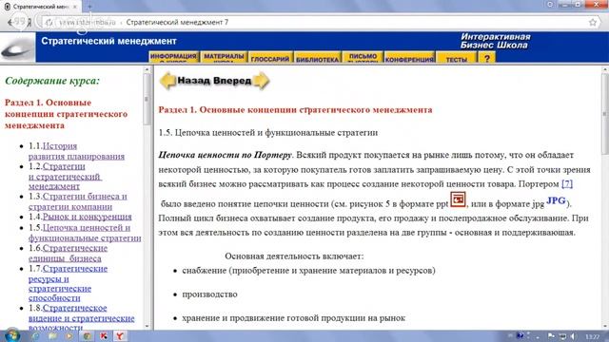The width and height of the screenshot is (609, 342).
Task: Open 1.4 Рынок и конкуренция link
Action: coord(87,217)
